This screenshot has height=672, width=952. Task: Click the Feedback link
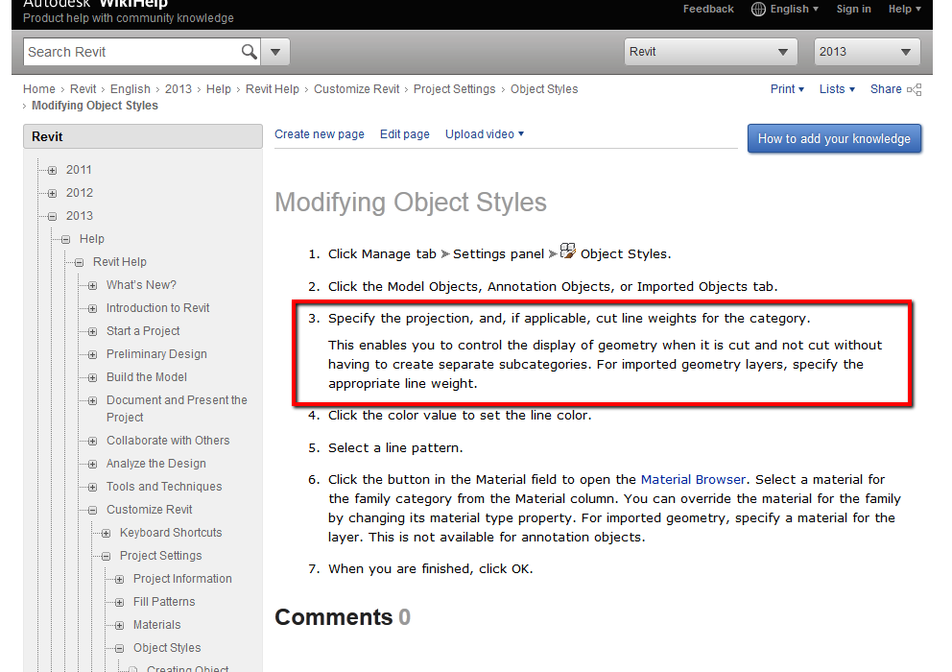pyautogui.click(x=708, y=9)
